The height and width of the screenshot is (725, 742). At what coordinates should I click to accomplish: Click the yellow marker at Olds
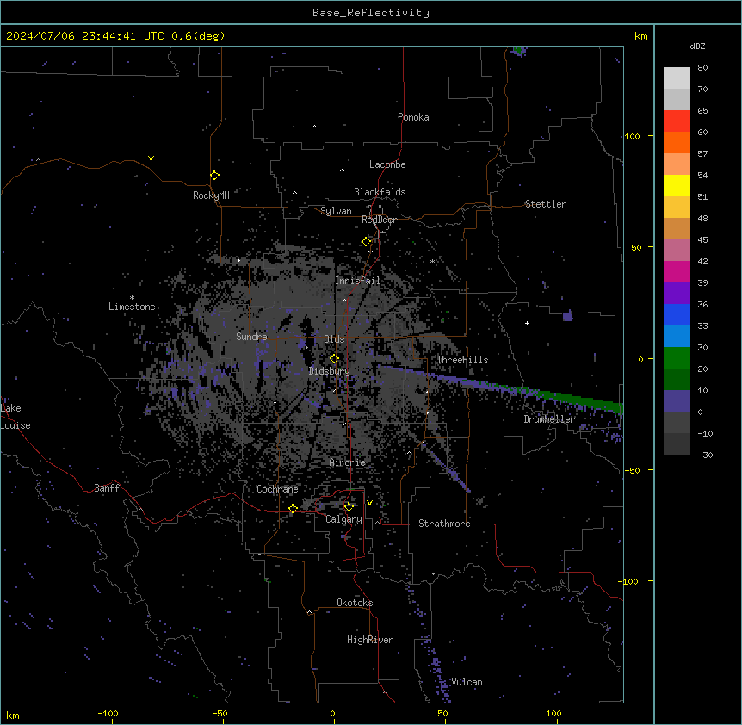pyautogui.click(x=335, y=359)
